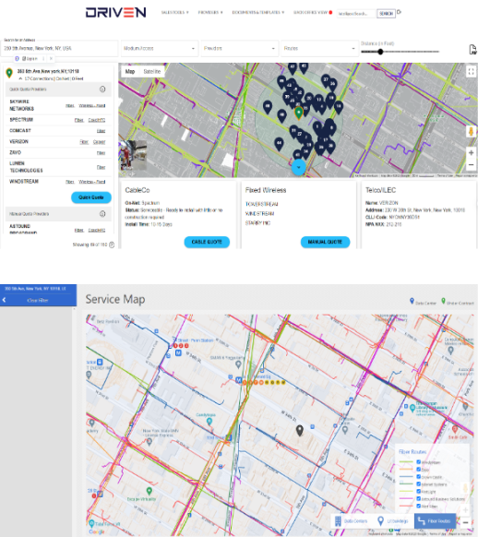Click Wireless-Fixed link for Skywire Networks
Image resolution: width=478 pixels, height=537 pixels.
91,106
